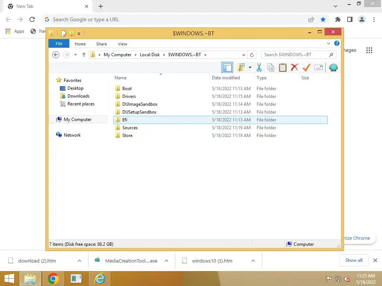Switch to the View ribbon tab
The image size is (382, 286).
coord(122,44)
